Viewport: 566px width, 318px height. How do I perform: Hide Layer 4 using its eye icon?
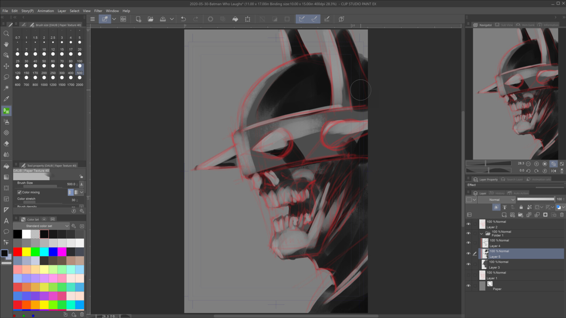pyautogui.click(x=468, y=243)
